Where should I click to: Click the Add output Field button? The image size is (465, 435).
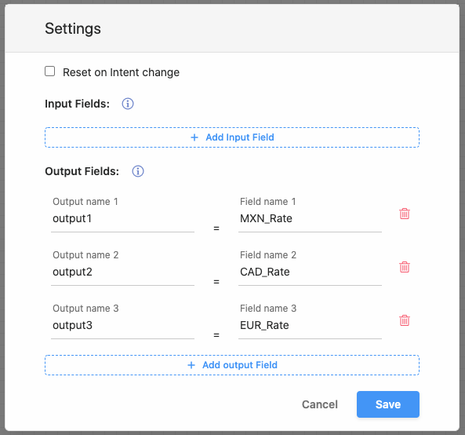(232, 365)
